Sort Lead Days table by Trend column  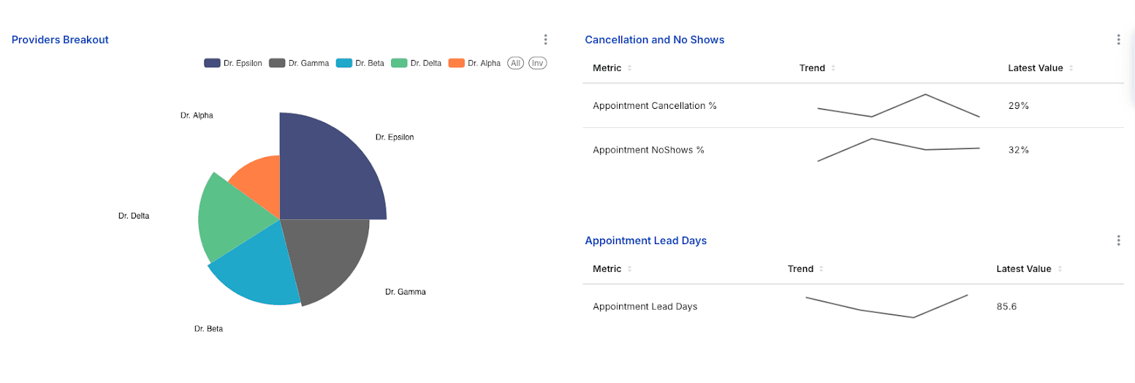point(821,269)
